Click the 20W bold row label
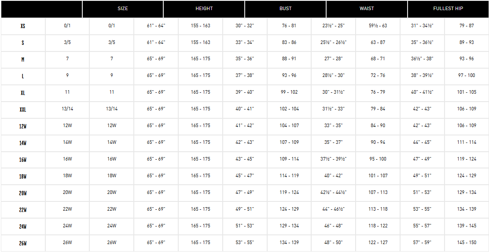 23,193
